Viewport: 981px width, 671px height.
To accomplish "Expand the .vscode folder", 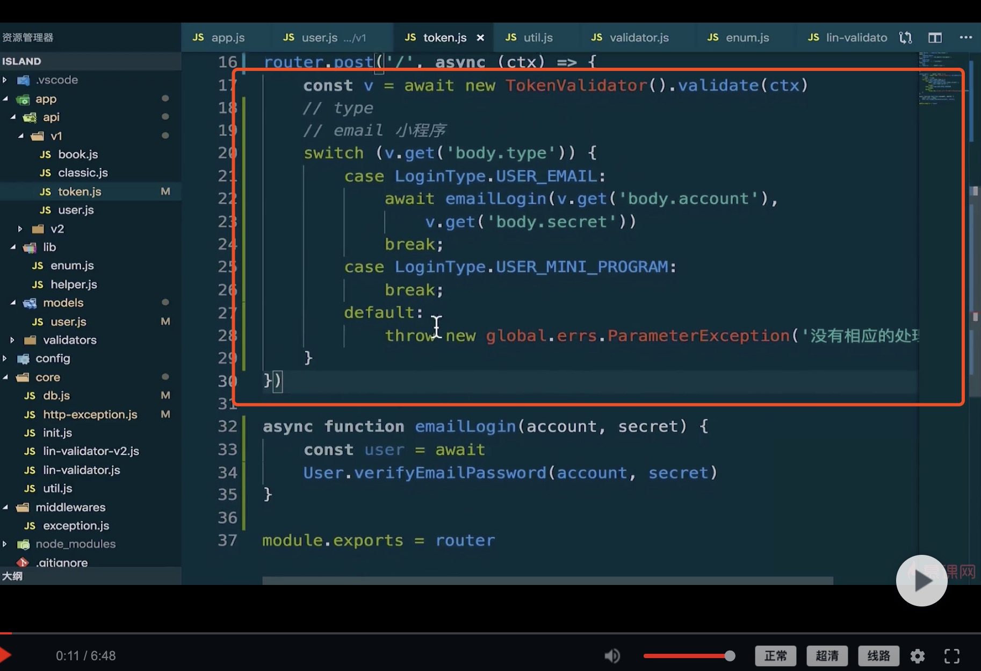I will [5, 80].
